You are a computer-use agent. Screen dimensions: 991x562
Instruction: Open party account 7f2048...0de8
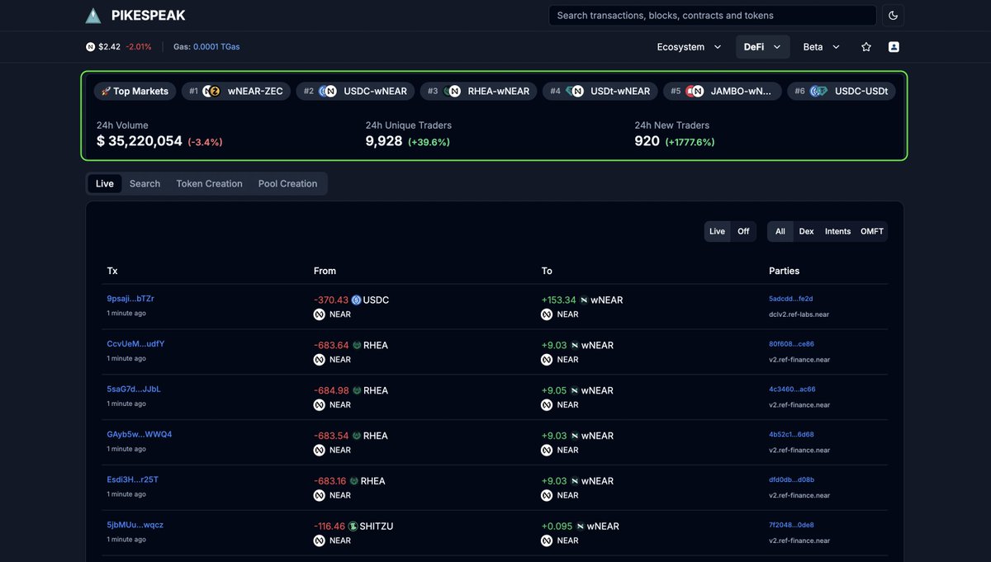coord(791,525)
